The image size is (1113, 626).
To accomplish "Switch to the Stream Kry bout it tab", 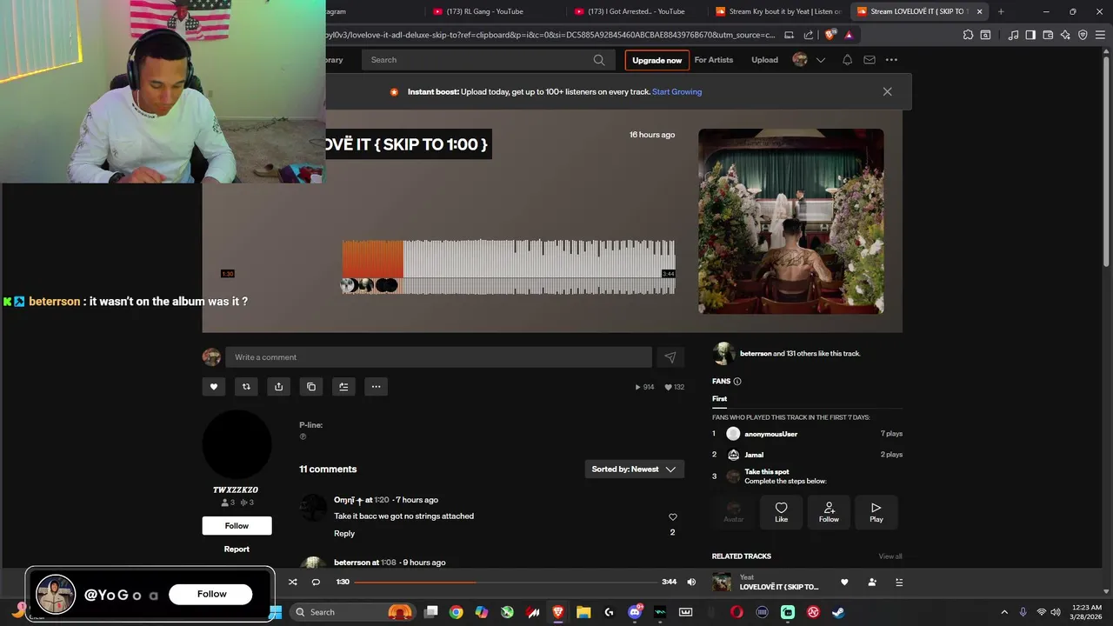I will (x=776, y=11).
